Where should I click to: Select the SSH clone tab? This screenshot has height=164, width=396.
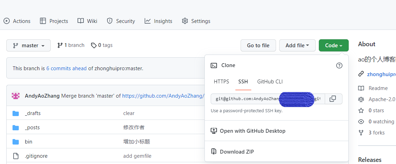coord(243,82)
